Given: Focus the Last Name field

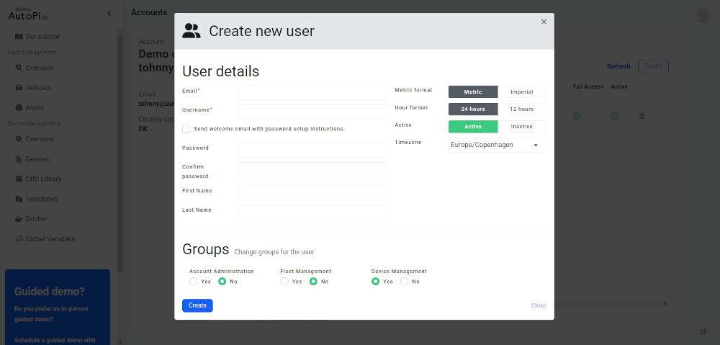Looking at the screenshot, I should click(312, 212).
